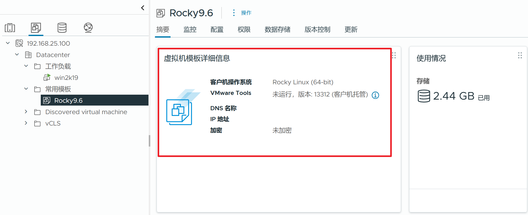Image resolution: width=528 pixels, height=215 pixels.
Task: Go to the 数据存储 tab
Action: tap(277, 30)
